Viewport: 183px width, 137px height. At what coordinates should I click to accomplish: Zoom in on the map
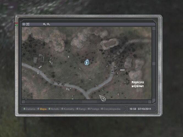44,24
